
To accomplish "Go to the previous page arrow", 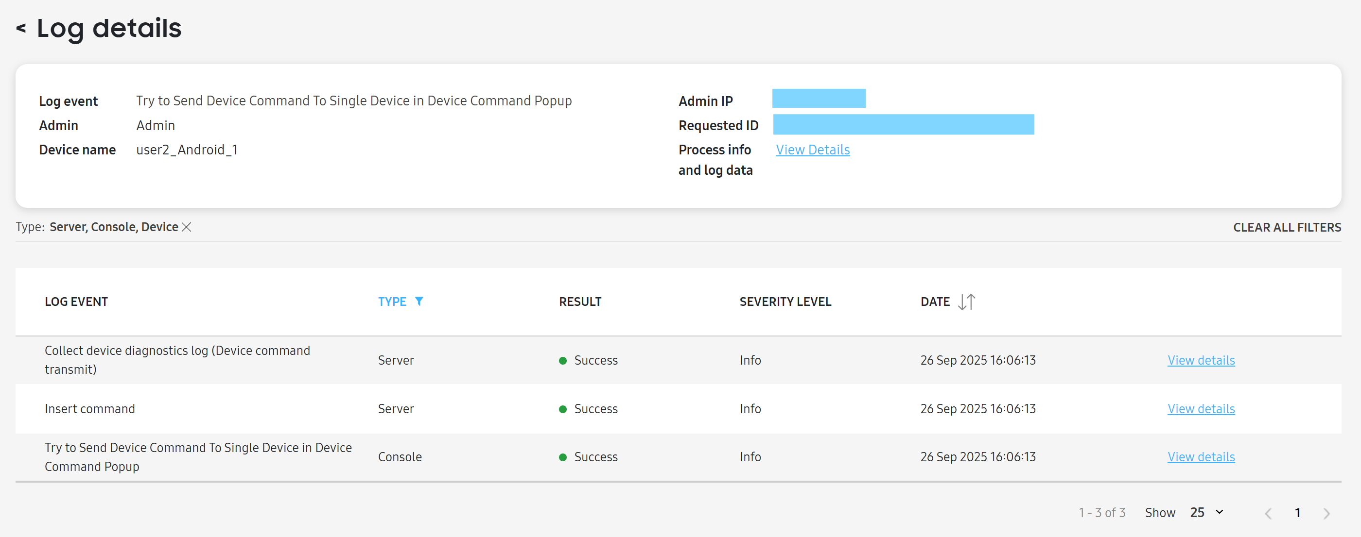I will pyautogui.click(x=1268, y=513).
